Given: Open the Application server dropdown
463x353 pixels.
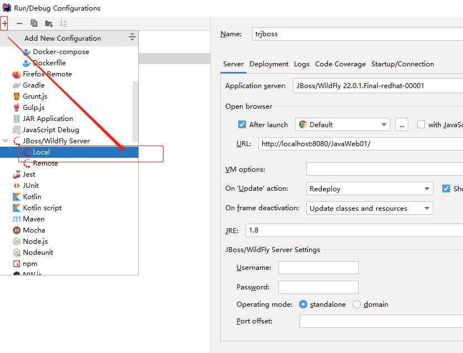Looking at the screenshot, I should coord(378,86).
